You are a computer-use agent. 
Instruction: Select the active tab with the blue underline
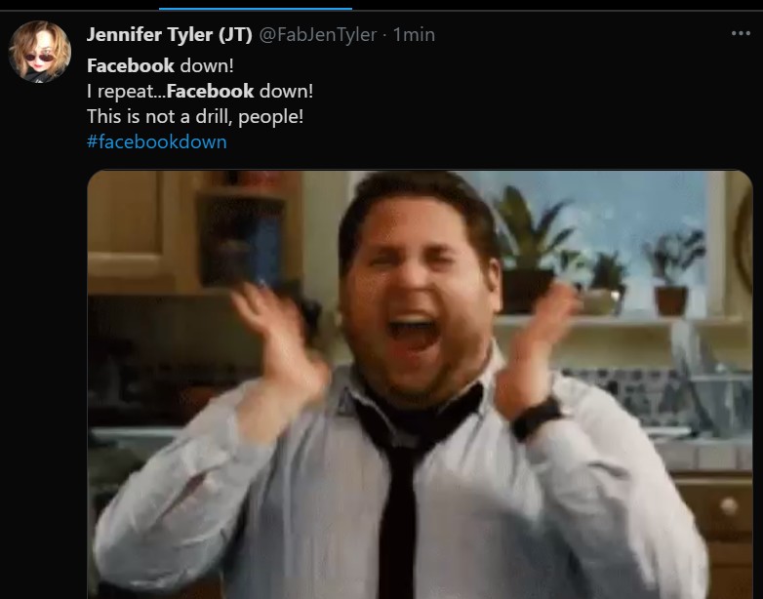pyautogui.click(x=256, y=6)
